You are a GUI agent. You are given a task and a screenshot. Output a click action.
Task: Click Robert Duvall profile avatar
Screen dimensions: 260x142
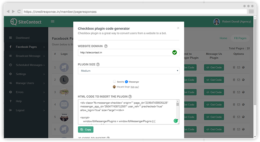click(217, 22)
